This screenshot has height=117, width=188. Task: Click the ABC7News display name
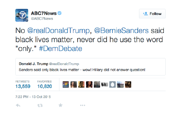[x=44, y=13]
